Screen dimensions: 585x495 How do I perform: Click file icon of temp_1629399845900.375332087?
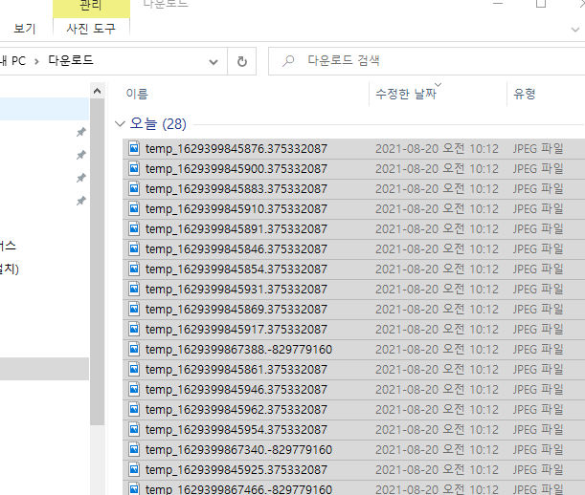tap(134, 168)
